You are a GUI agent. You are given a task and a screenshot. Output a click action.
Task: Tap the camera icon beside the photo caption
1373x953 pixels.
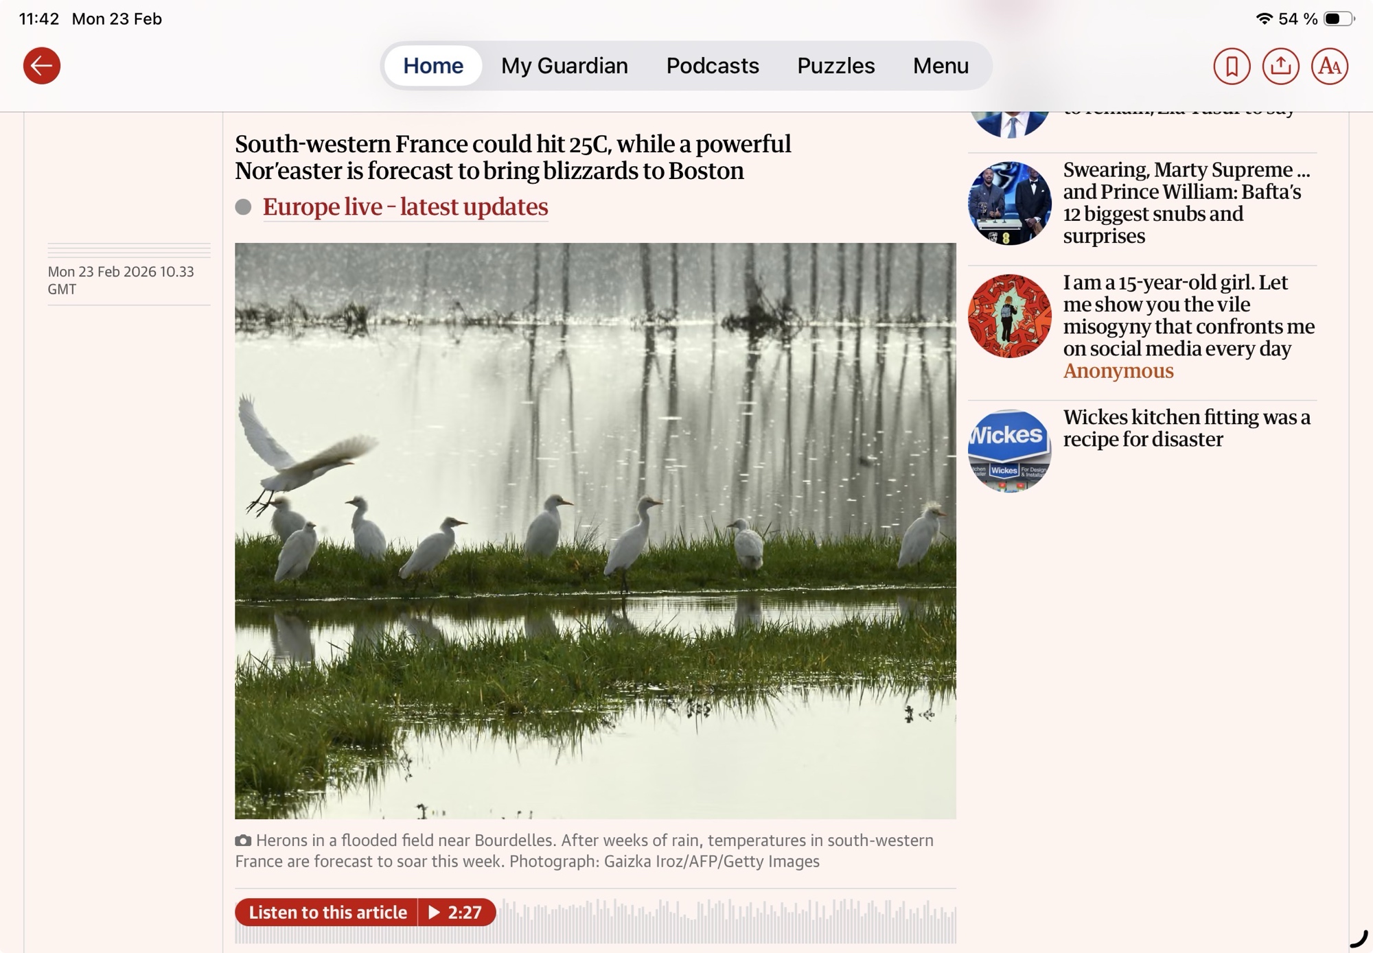tap(243, 840)
